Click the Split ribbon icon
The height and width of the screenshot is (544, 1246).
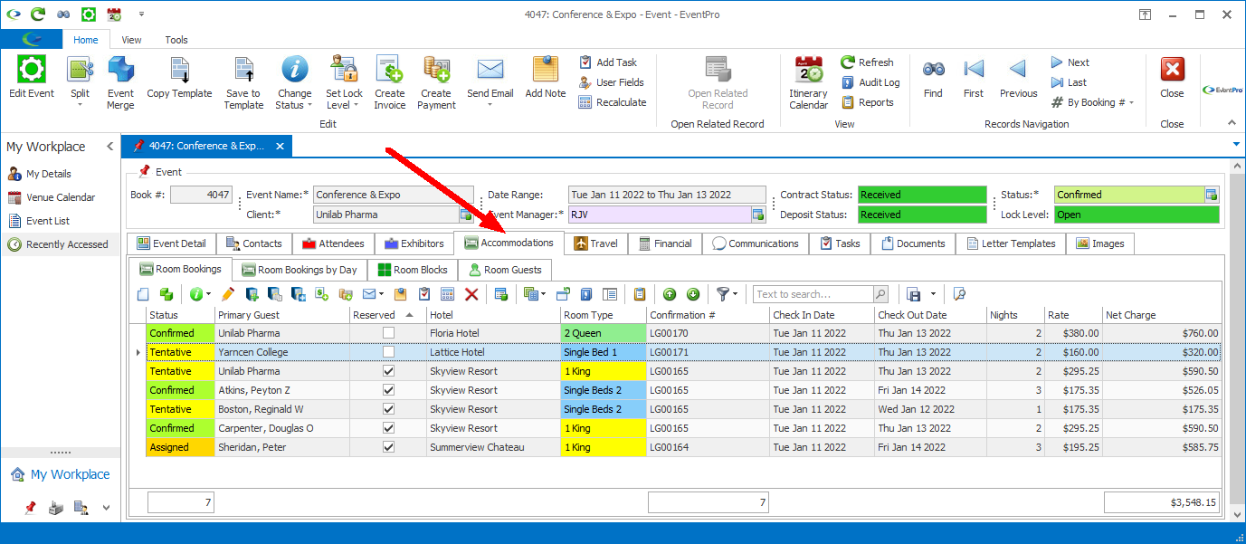[80, 70]
